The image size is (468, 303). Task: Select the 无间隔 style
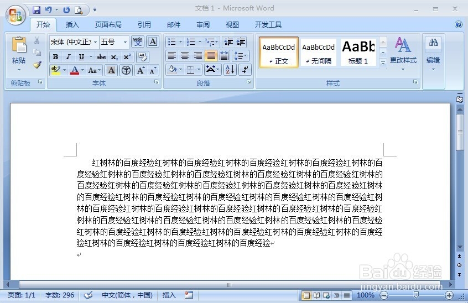pyautogui.click(x=319, y=53)
